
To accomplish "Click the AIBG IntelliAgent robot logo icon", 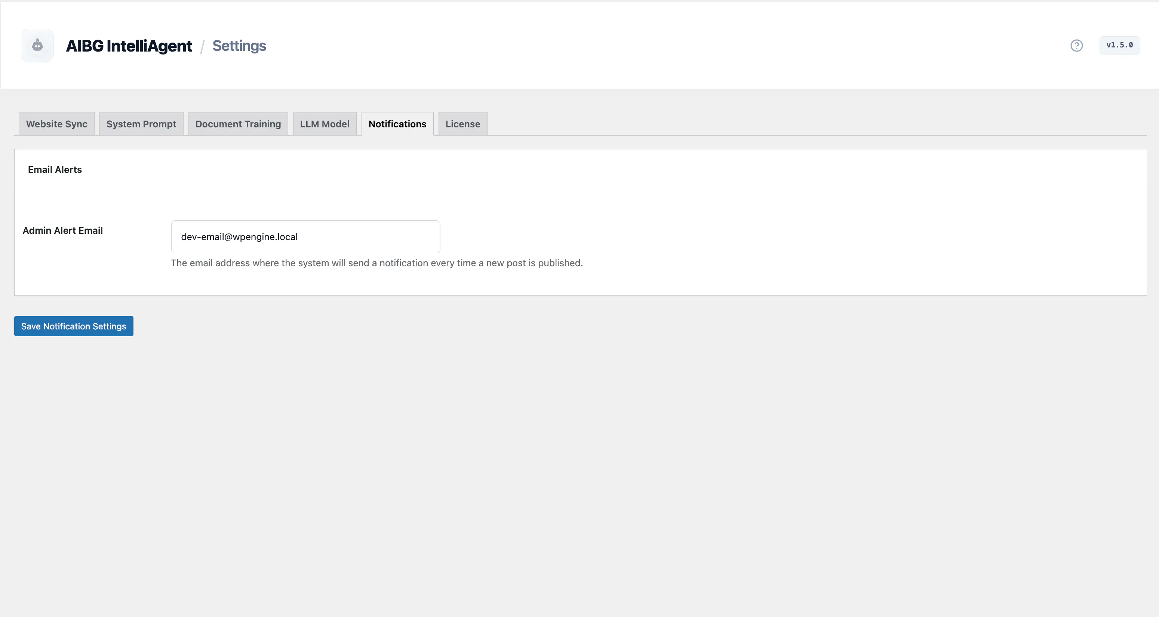I will [37, 46].
